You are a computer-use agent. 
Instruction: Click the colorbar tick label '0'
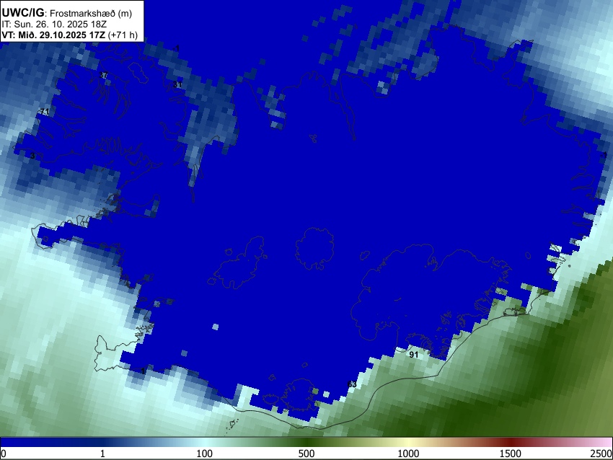pyautogui.click(x=4, y=454)
